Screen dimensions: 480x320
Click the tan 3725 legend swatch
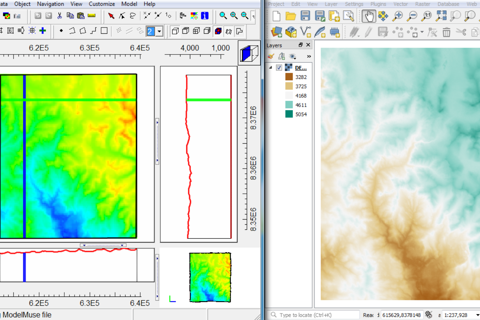click(289, 86)
